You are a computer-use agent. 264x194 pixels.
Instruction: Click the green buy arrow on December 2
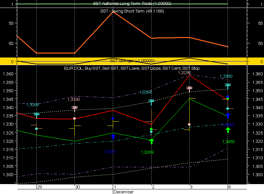[x=152, y=141]
